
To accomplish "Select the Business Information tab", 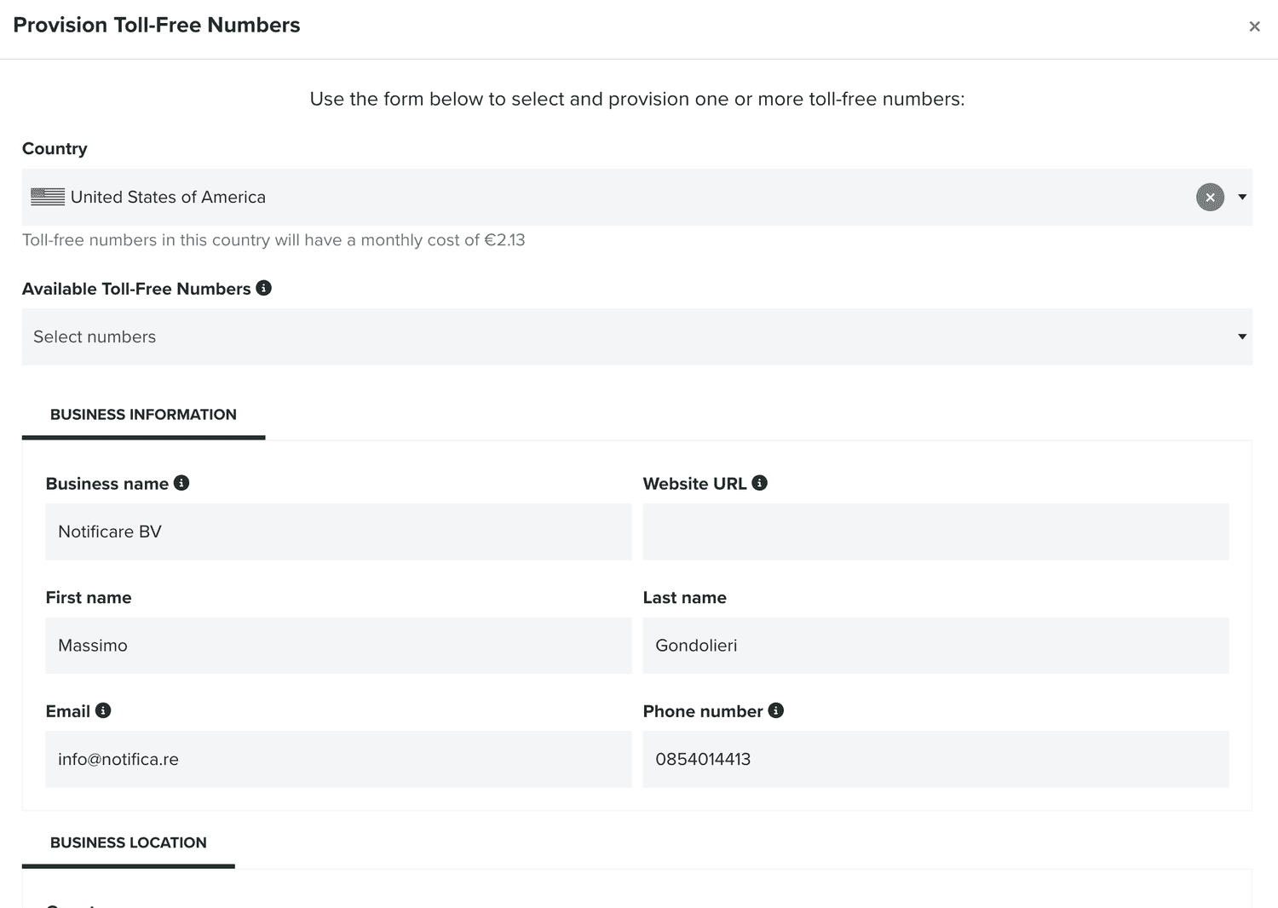I will (x=143, y=415).
